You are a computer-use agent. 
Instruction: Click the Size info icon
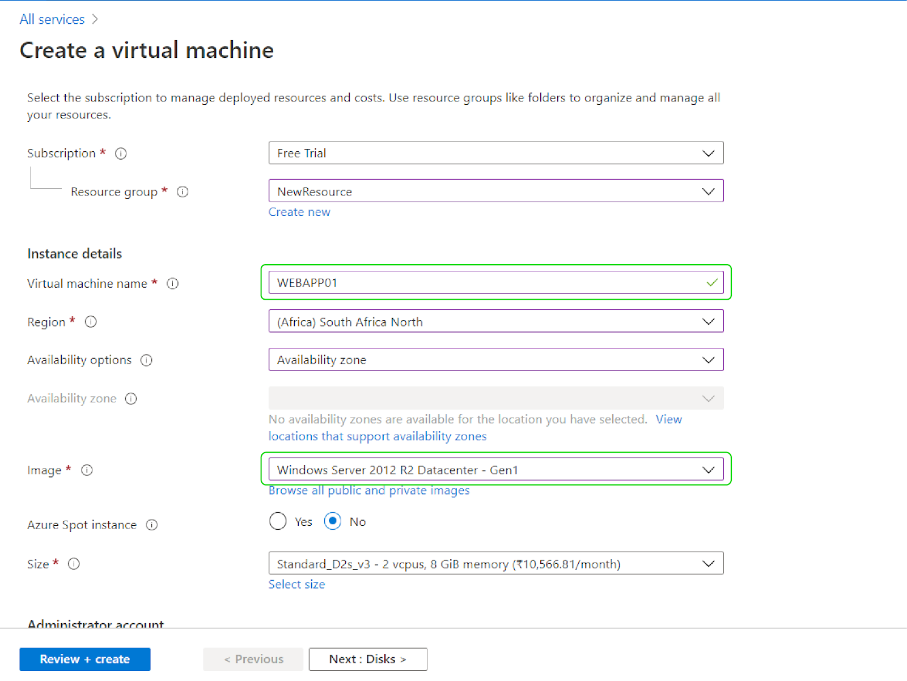(x=74, y=564)
